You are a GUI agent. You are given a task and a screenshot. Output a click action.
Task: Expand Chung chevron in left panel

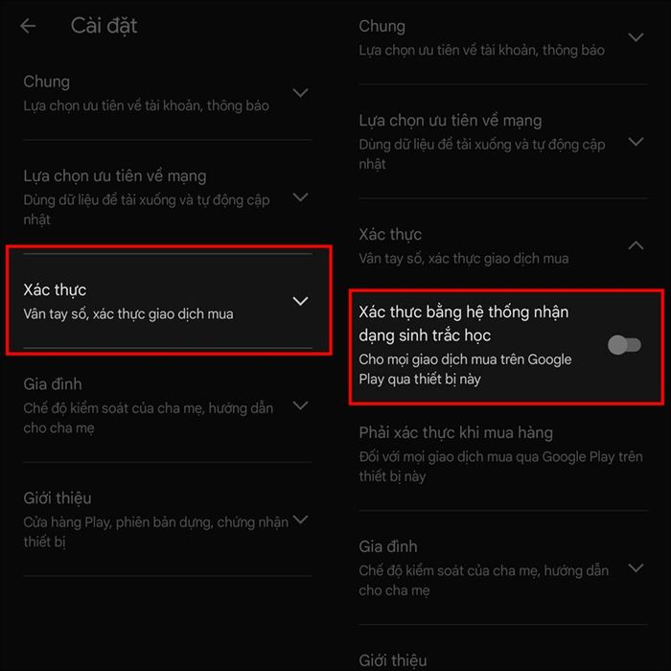pos(300,92)
